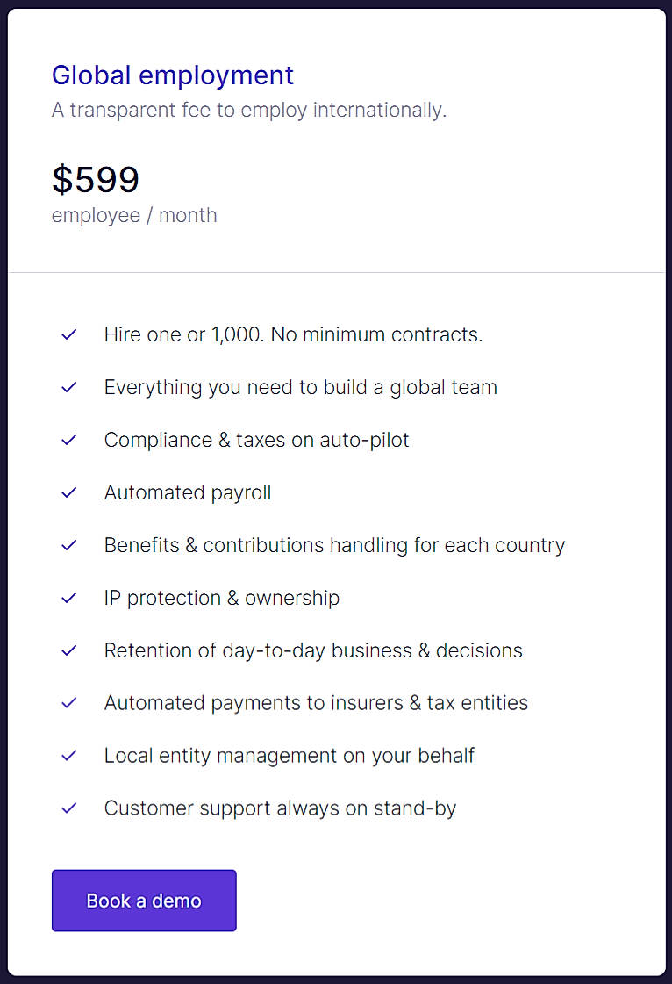672x984 pixels.
Task: Click the checkmark next to "IP protection & ownership"
Action: (x=68, y=598)
